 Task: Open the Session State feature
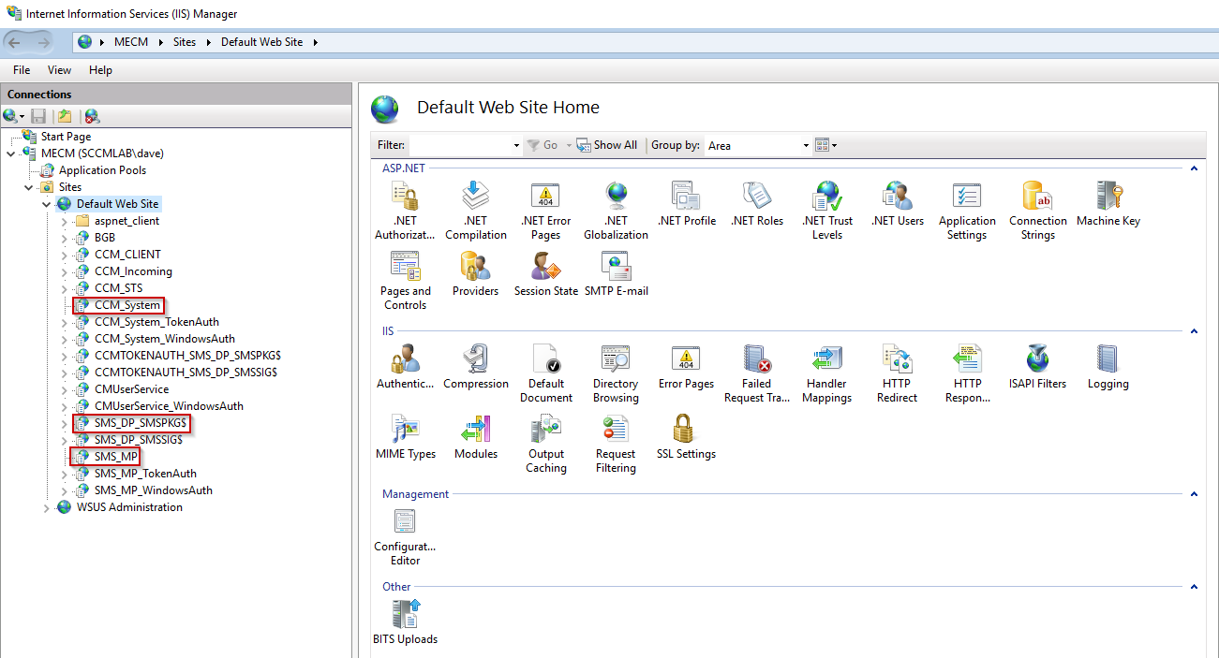[545, 274]
